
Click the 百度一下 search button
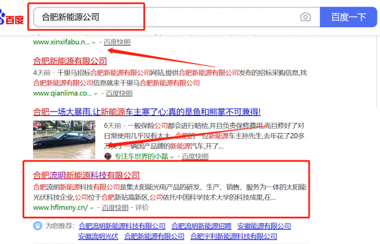coord(348,17)
